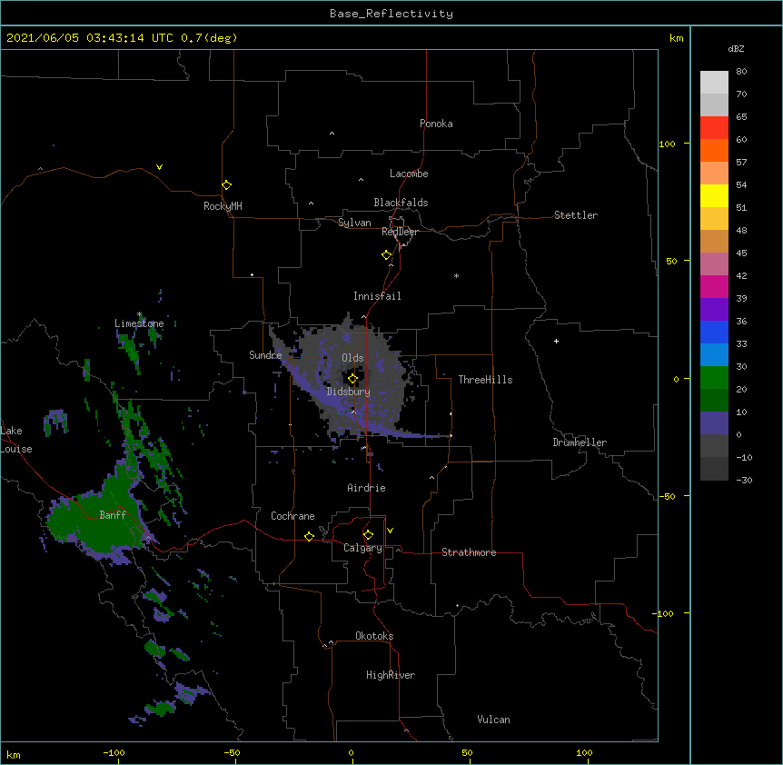The image size is (783, 765).
Task: Click the yellow radar site marker near Olds
Action: (352, 379)
